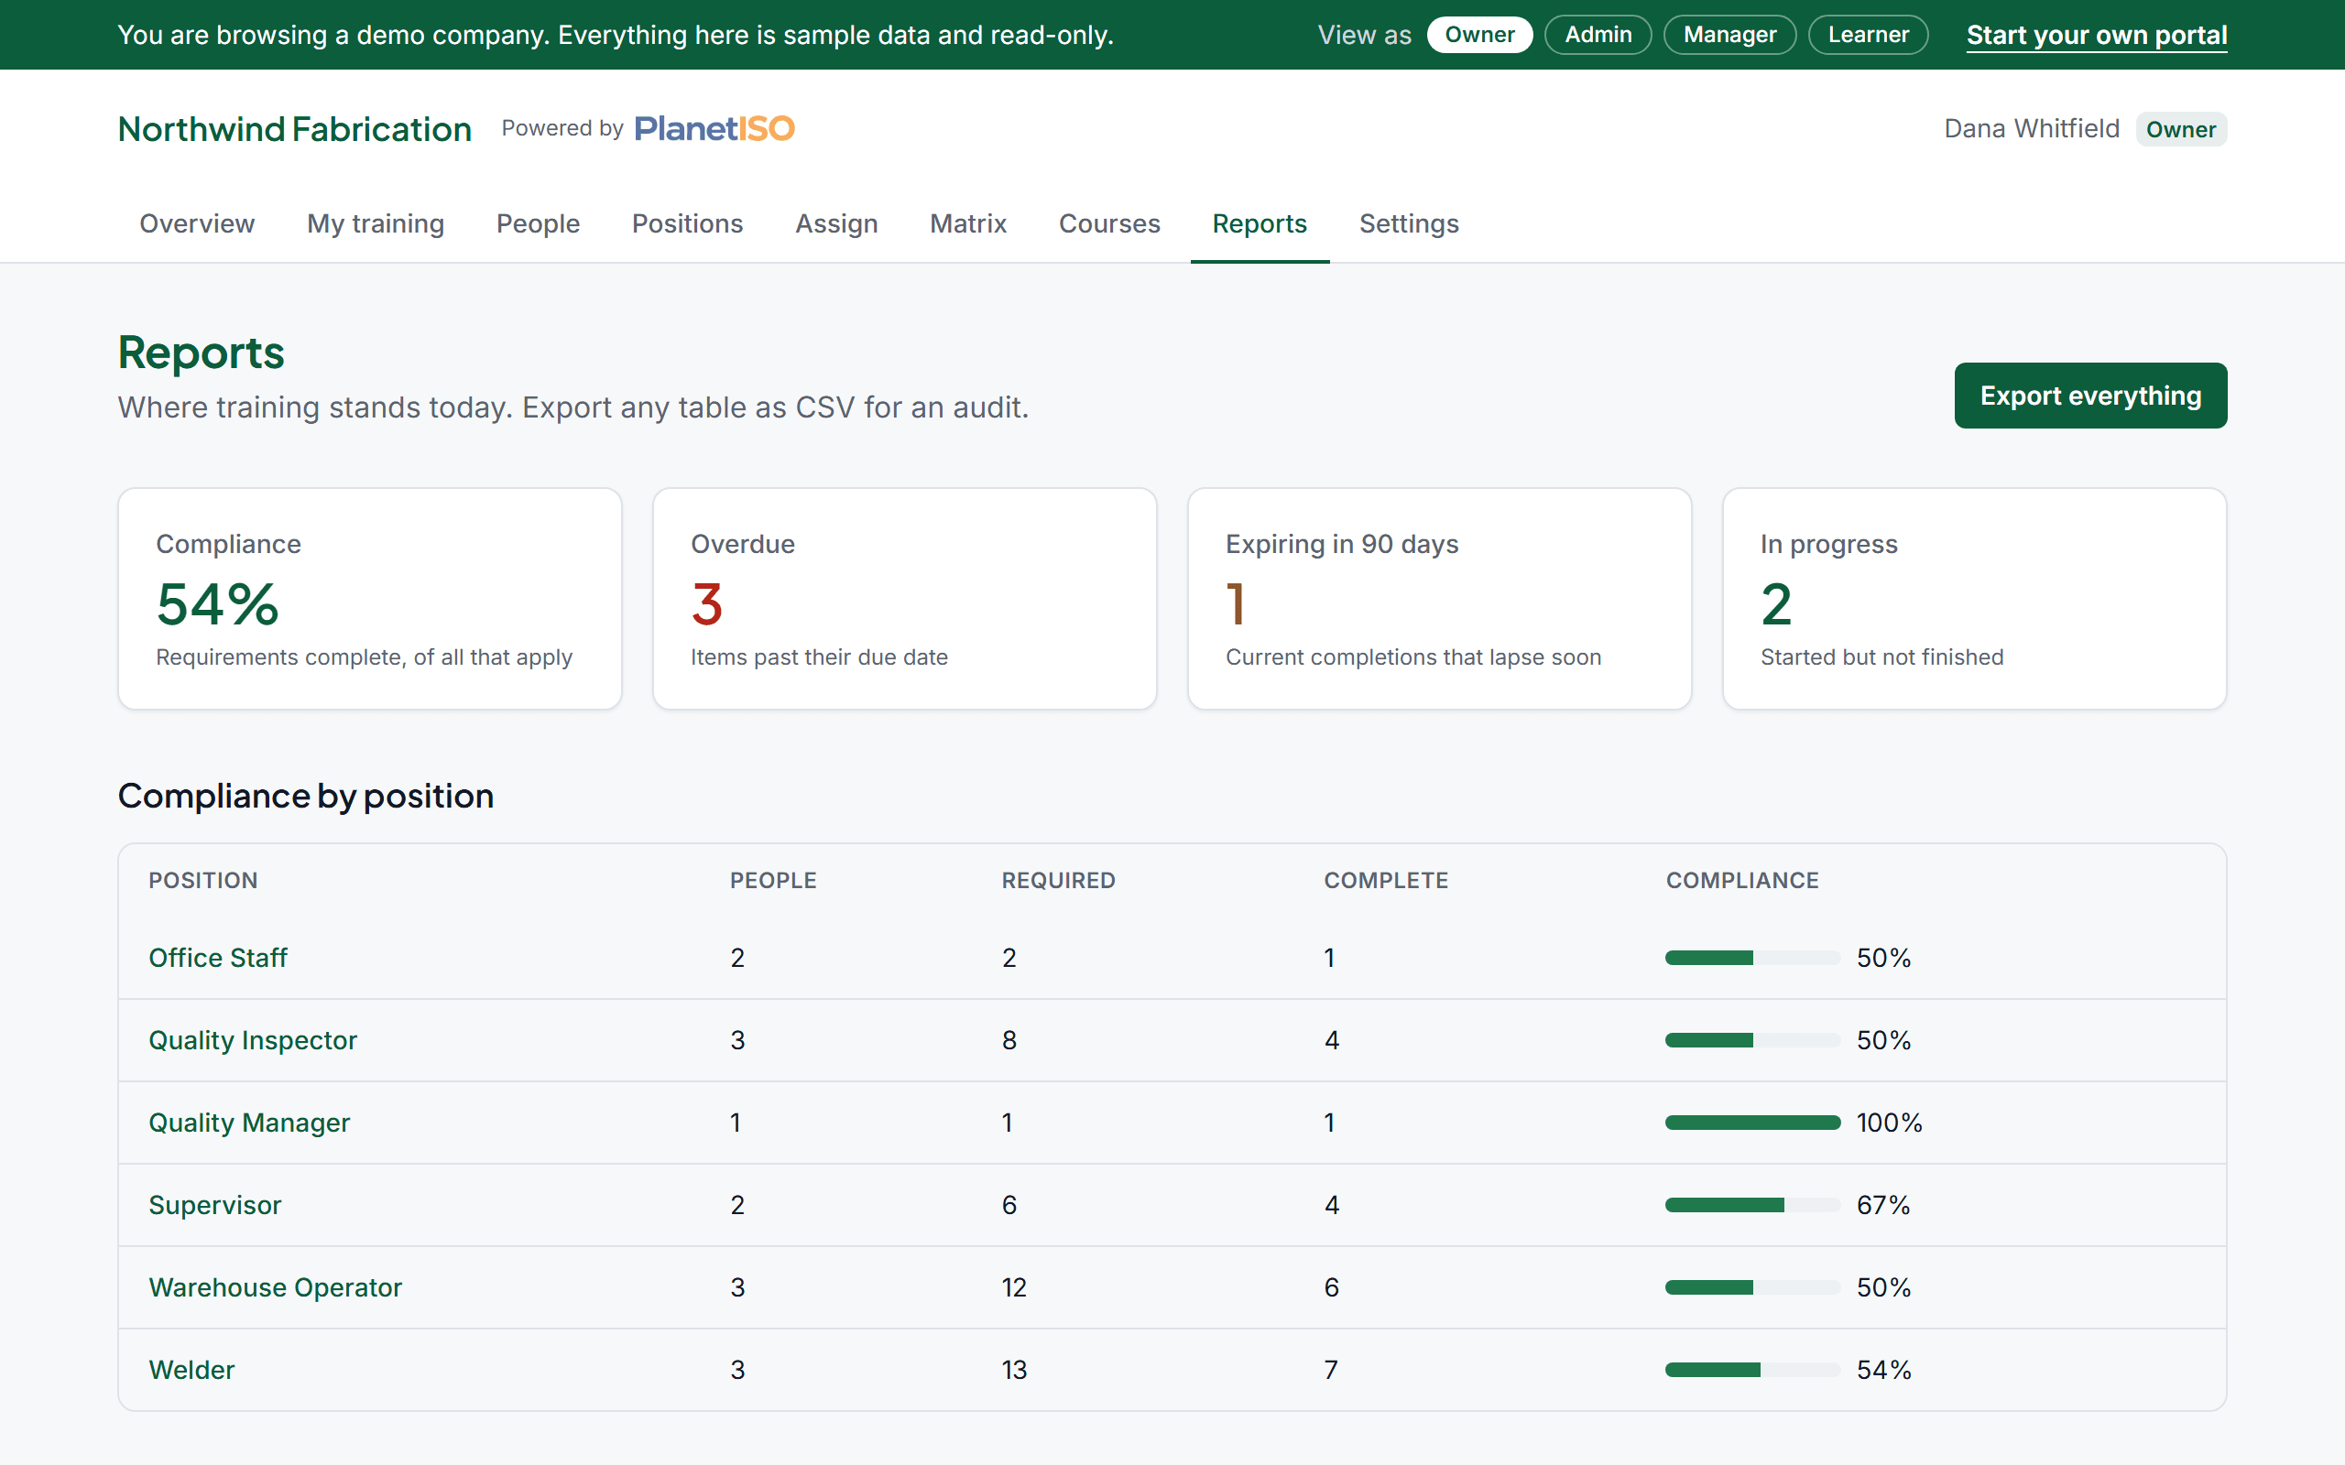
Task: Select the Positions tab
Action: pos(687,223)
